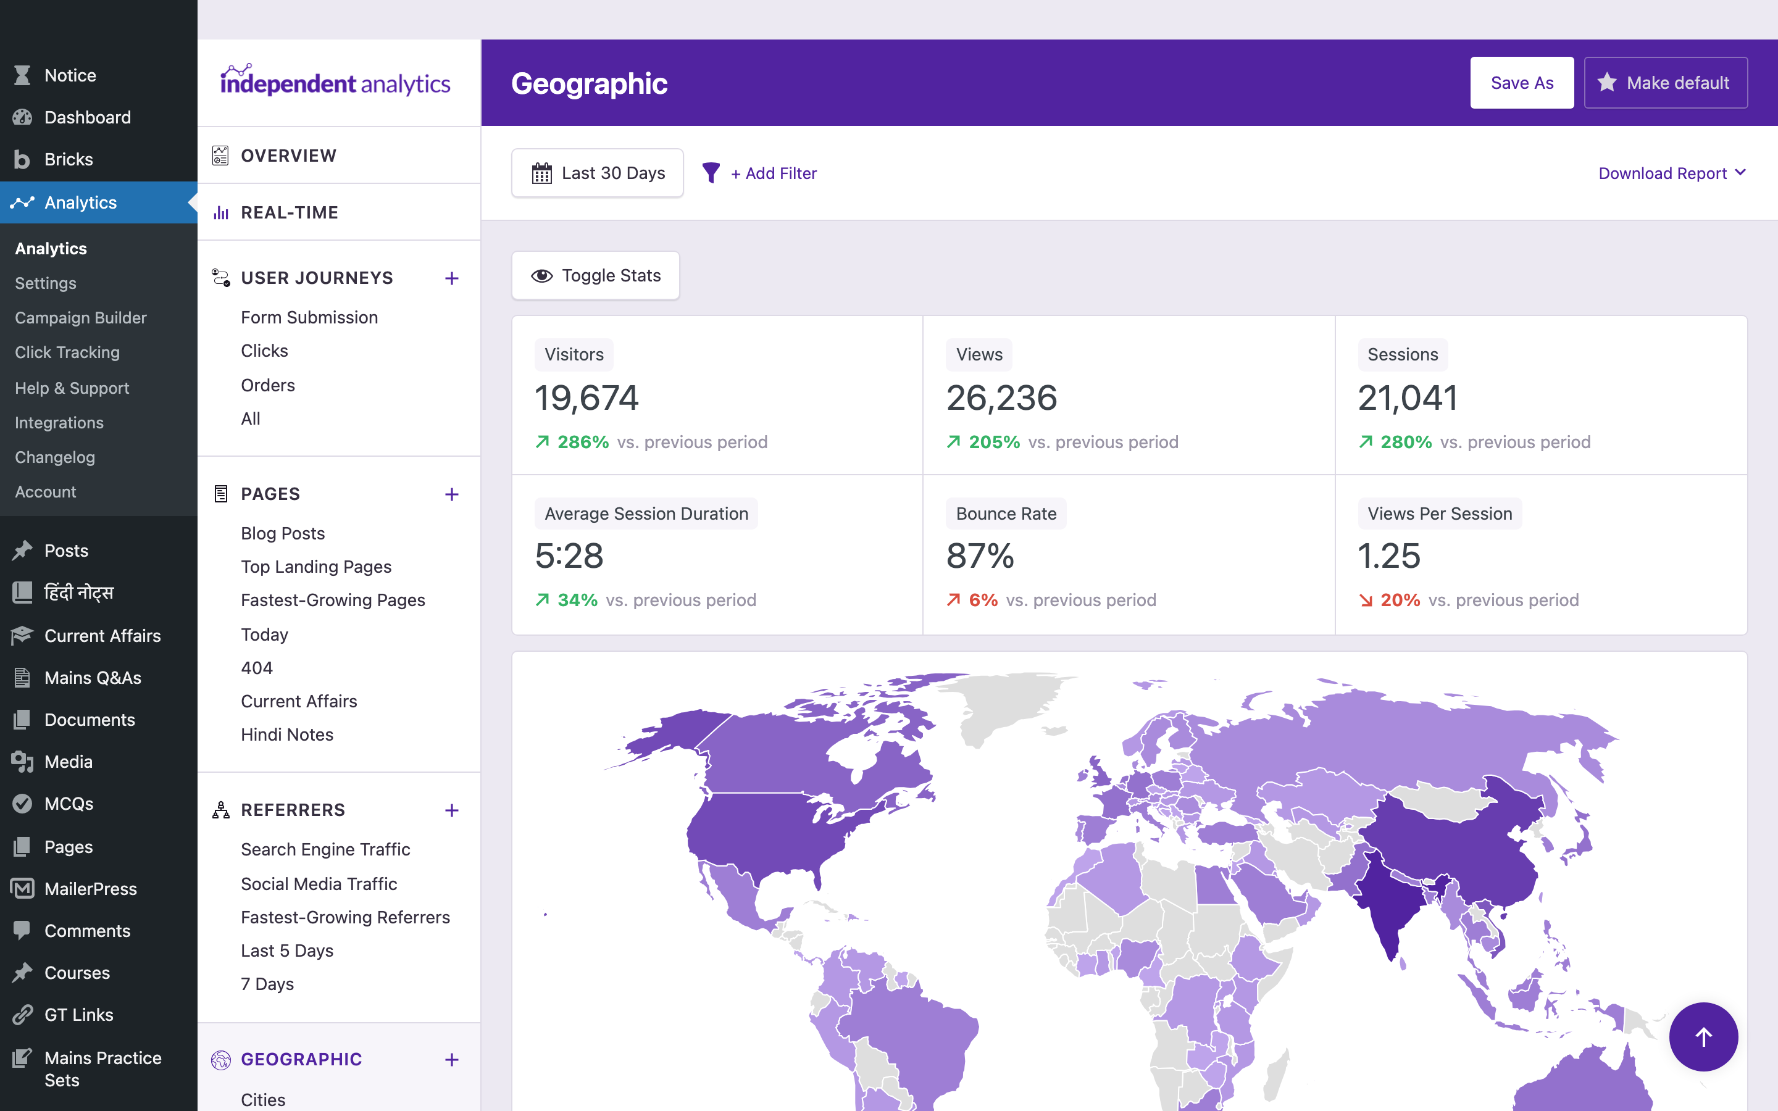
Task: Click the Overview report icon
Action: [220, 155]
